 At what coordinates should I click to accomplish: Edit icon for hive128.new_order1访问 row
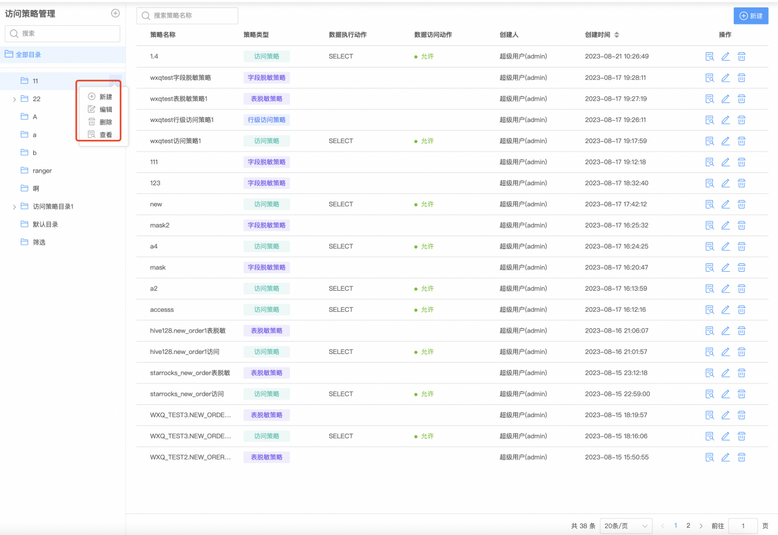725,352
